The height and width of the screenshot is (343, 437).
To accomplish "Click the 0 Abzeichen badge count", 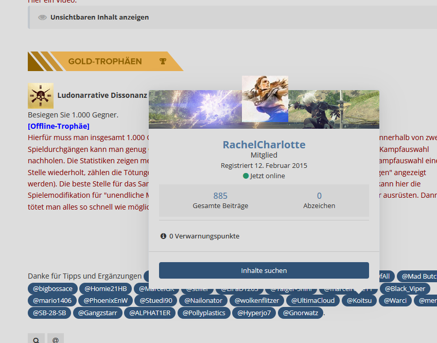I will [x=319, y=196].
